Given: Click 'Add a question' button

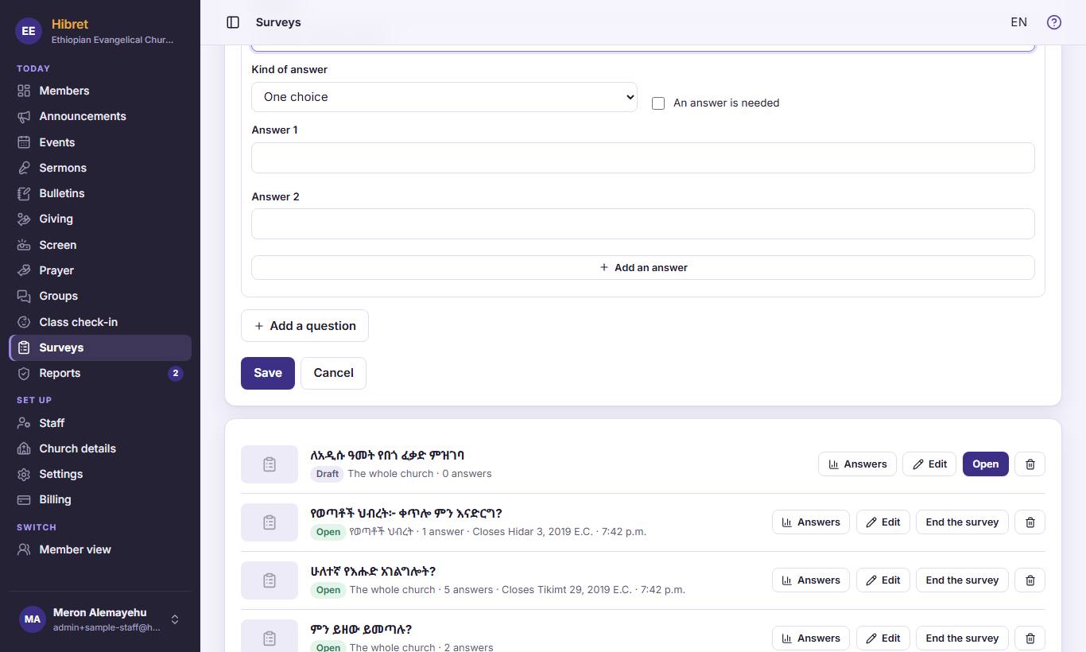Looking at the screenshot, I should [x=304, y=326].
